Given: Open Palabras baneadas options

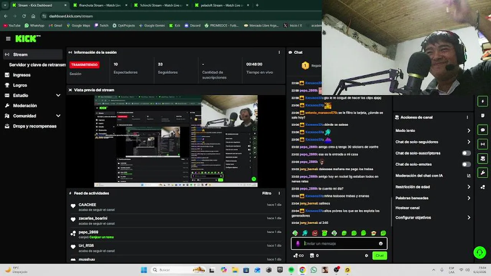Looking at the screenshot, I should point(433,198).
